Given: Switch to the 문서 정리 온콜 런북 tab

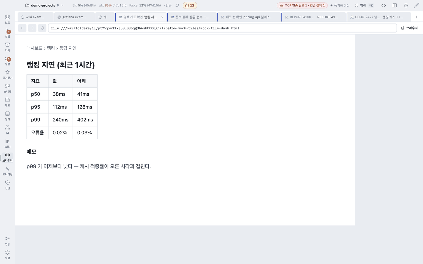Looking at the screenshot, I should pyautogui.click(x=192, y=17).
